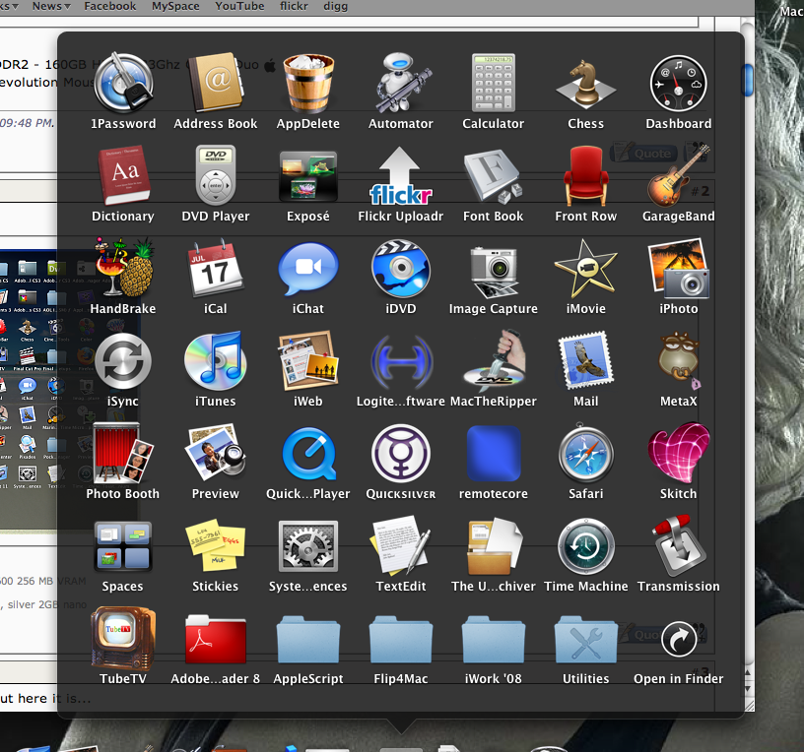
Task: Open remotecore blue square icon
Action: click(494, 454)
